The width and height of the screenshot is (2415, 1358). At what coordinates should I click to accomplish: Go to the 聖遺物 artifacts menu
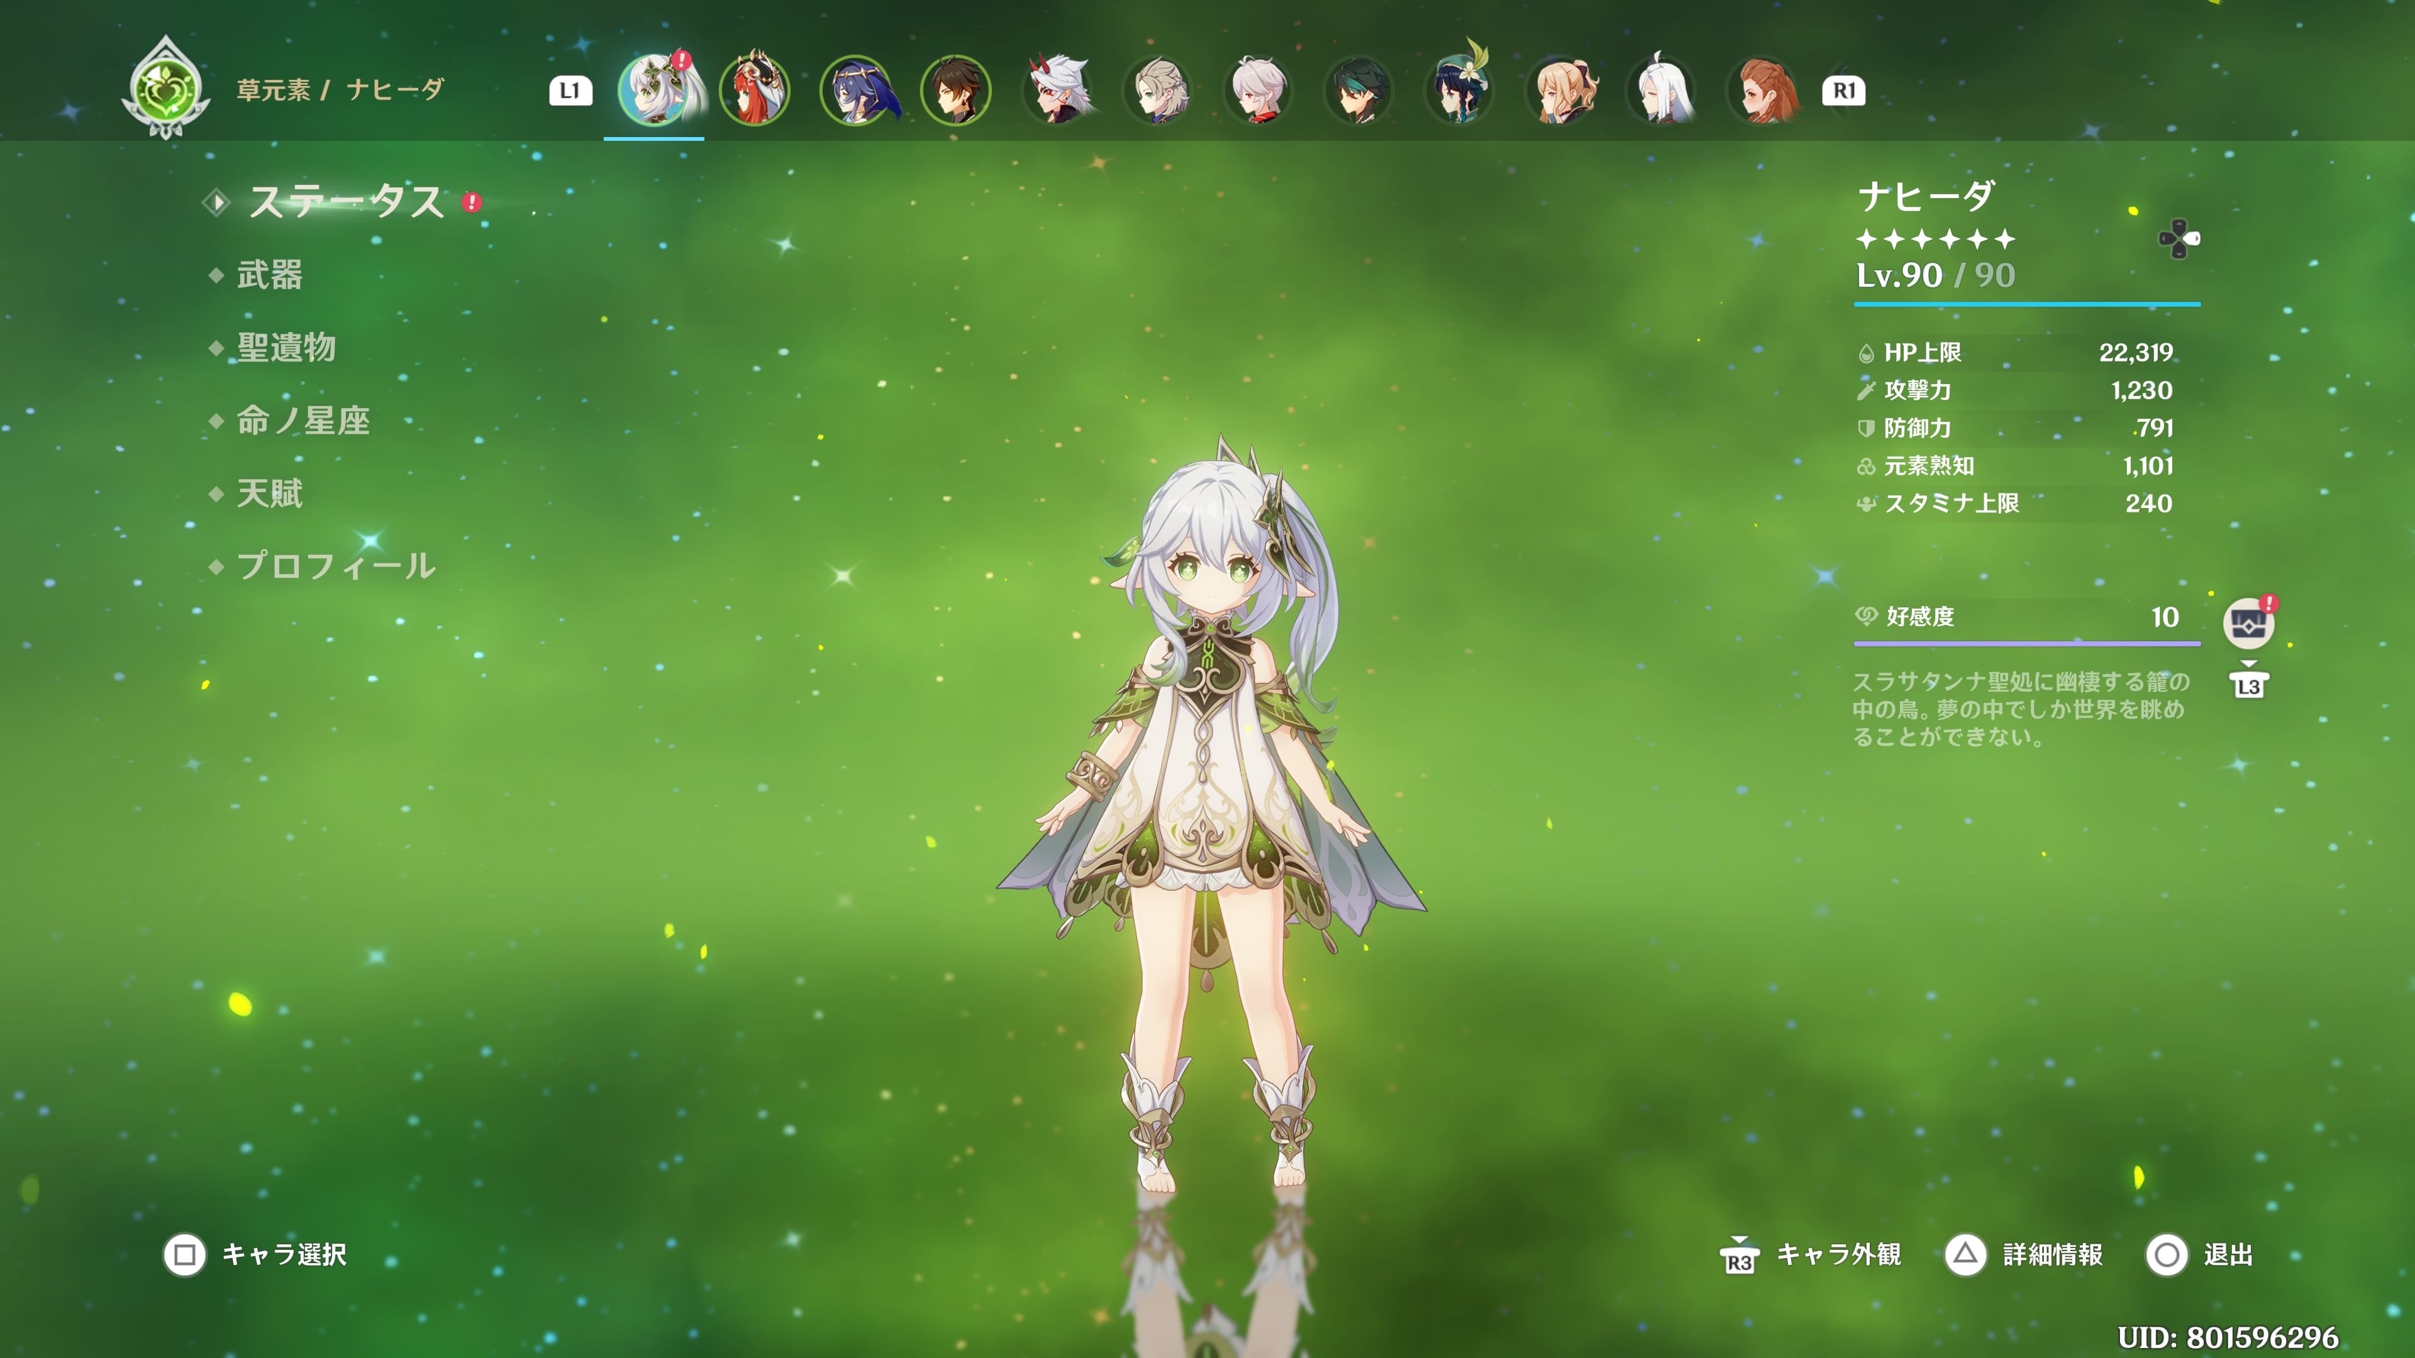pos(286,348)
